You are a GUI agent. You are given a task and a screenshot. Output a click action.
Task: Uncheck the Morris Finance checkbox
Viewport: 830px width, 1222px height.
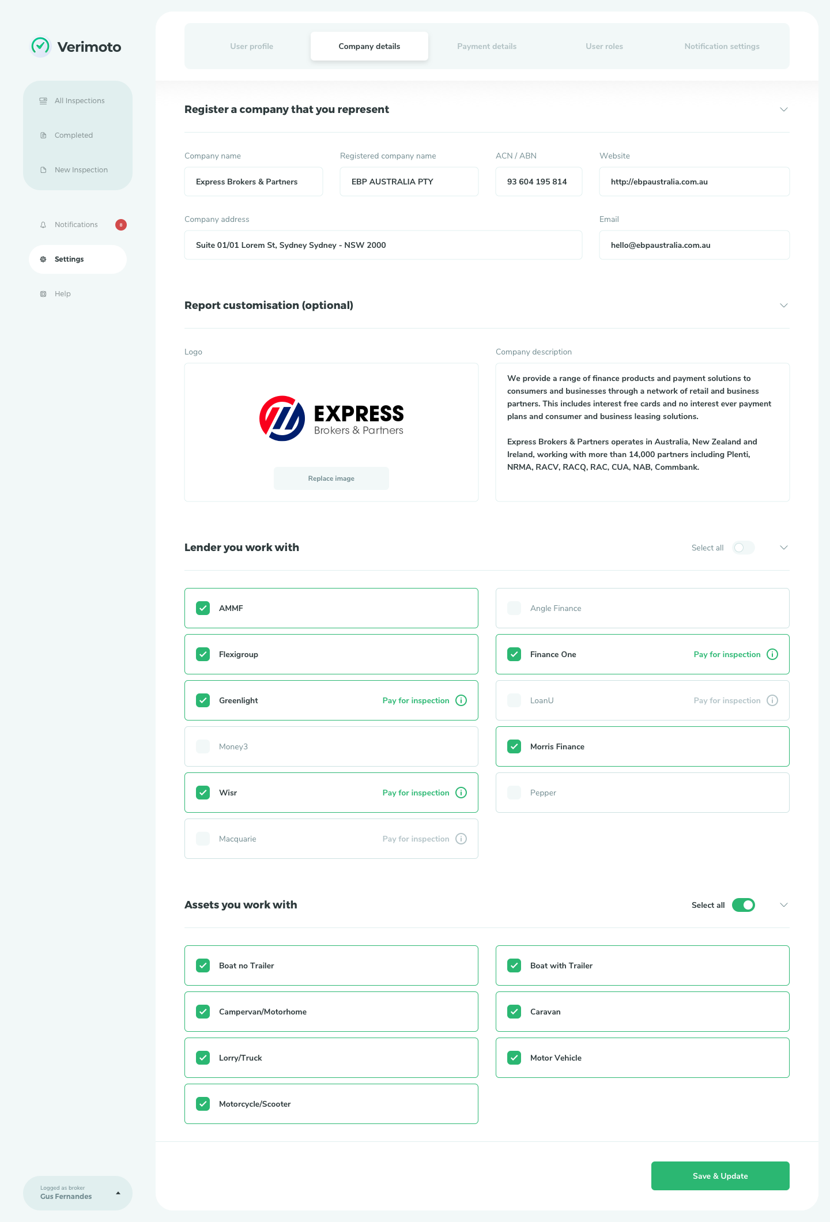514,746
